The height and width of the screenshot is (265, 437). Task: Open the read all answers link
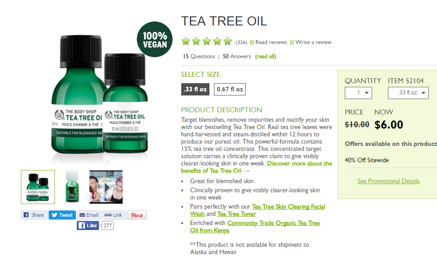[x=266, y=56]
